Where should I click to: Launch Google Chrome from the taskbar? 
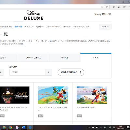click(x=10, y=127)
